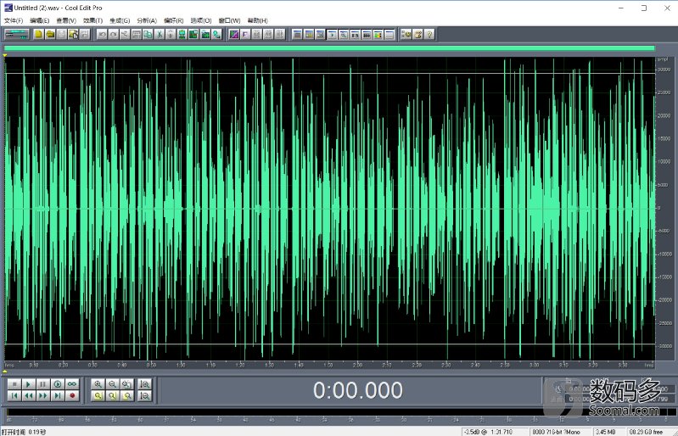Screen dimensions: 678x436
Task: Click the Zoom In horizontally icon
Action: point(98,384)
